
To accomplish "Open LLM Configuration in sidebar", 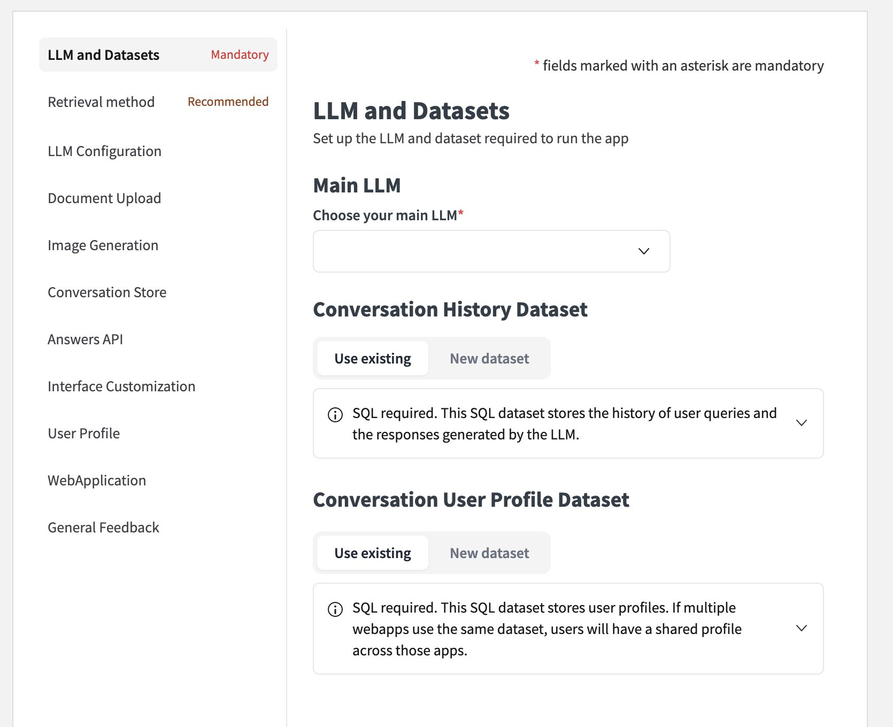I will tap(104, 151).
